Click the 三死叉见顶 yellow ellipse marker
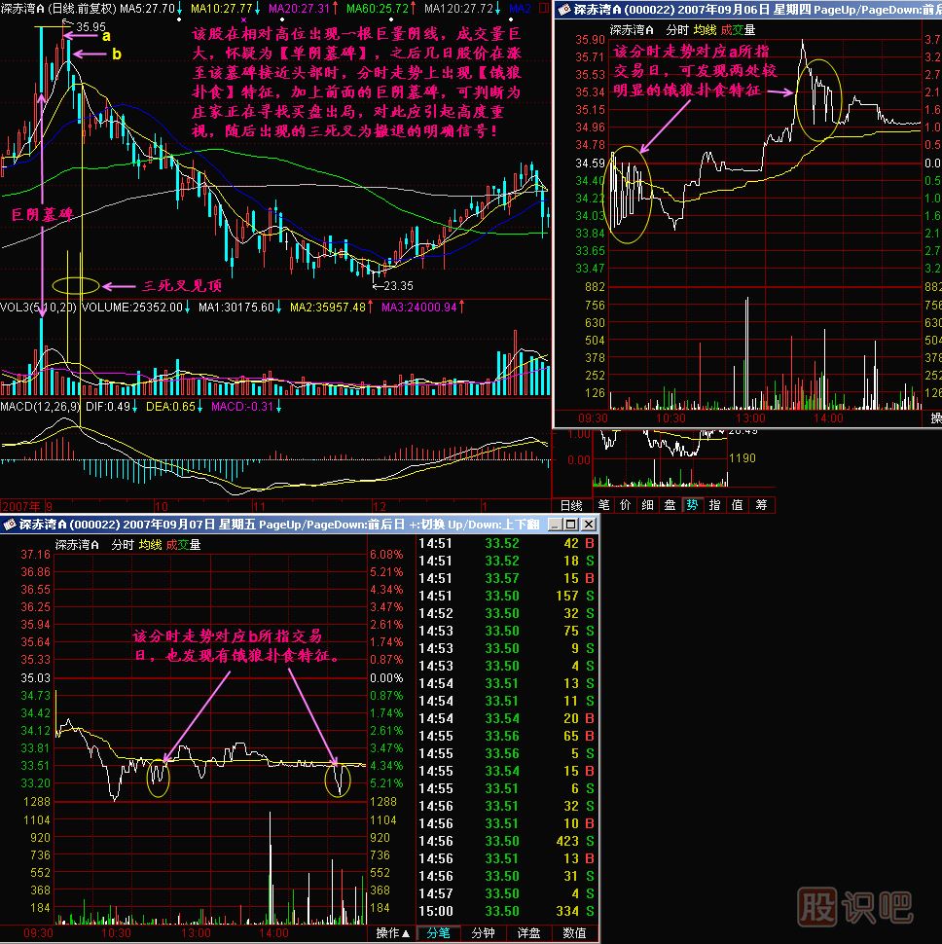 click(76, 286)
